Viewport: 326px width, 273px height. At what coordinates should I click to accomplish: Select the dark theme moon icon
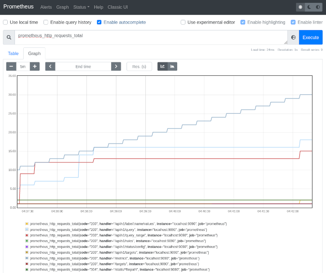coord(309,7)
